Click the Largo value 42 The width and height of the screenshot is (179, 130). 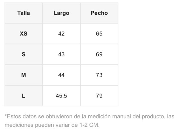pyautogui.click(x=61, y=34)
